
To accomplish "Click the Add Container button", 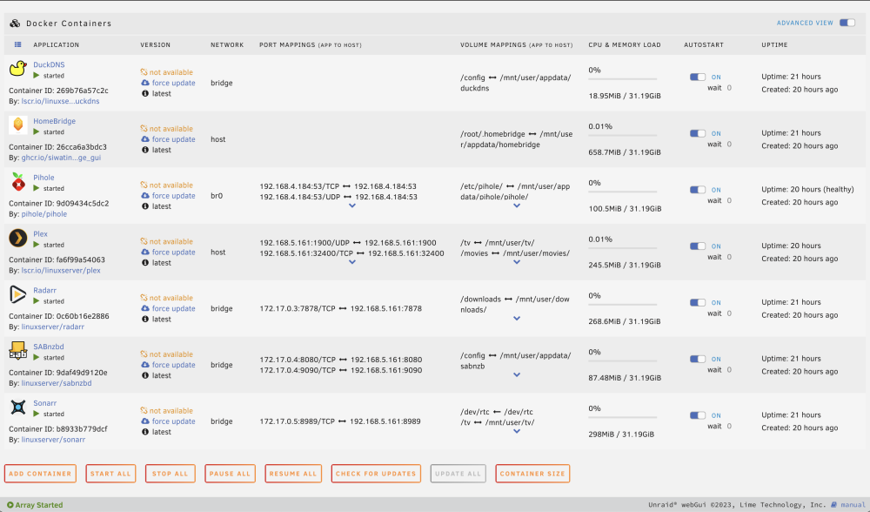I will [x=40, y=474].
